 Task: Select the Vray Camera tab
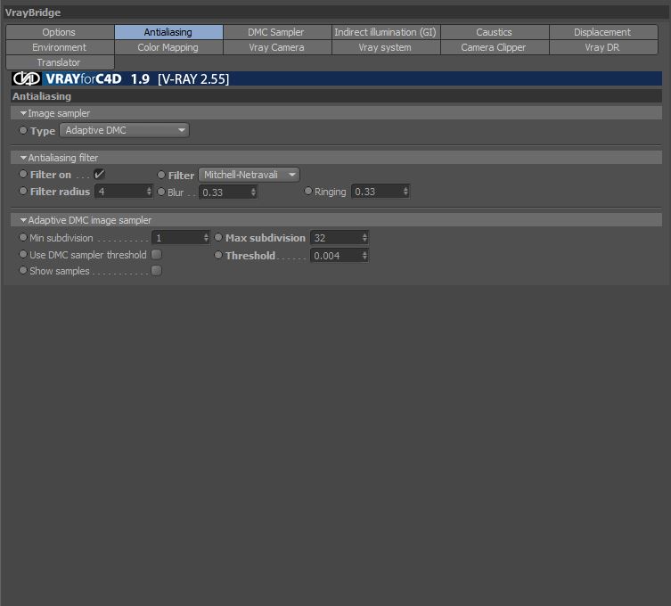(277, 47)
